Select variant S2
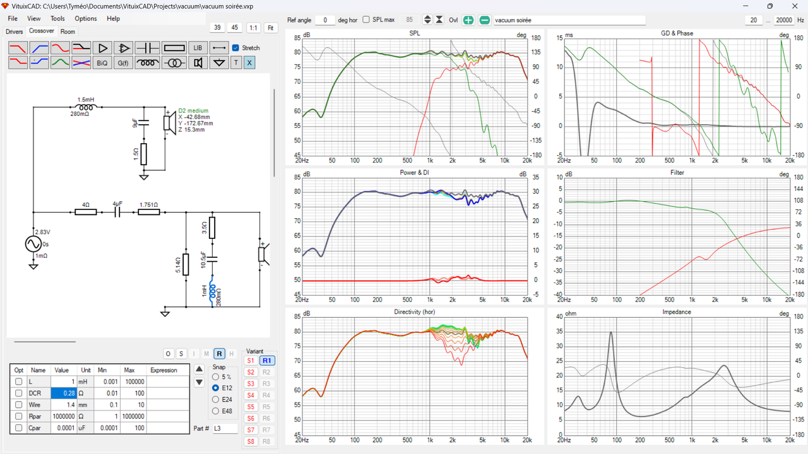This screenshot has height=454, width=808. point(251,372)
